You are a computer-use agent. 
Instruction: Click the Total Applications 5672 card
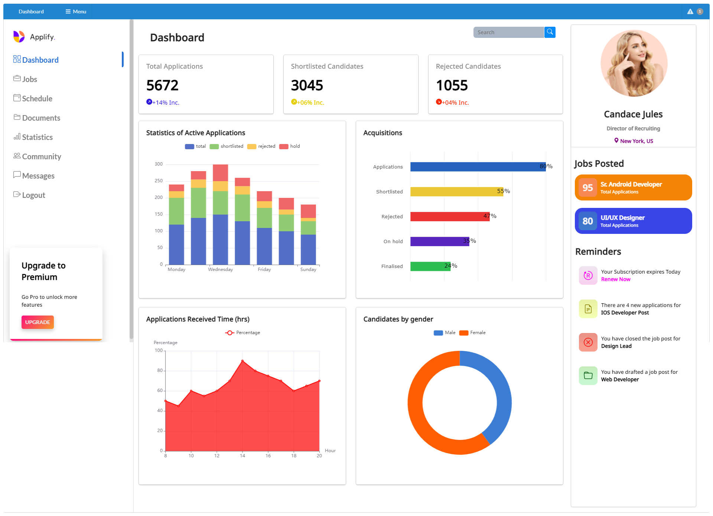coord(206,84)
